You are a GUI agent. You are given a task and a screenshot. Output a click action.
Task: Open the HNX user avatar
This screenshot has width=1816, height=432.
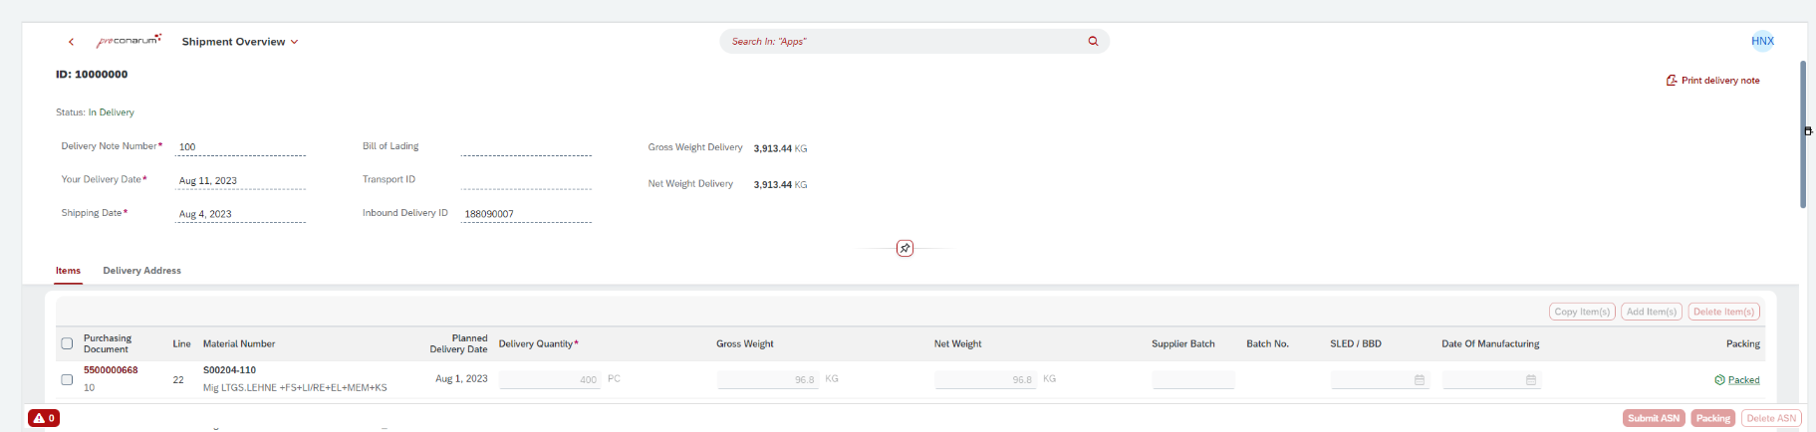pos(1762,41)
